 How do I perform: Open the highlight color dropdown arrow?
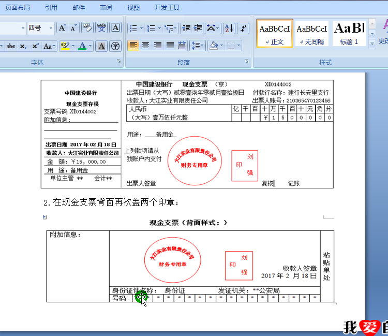[73, 46]
